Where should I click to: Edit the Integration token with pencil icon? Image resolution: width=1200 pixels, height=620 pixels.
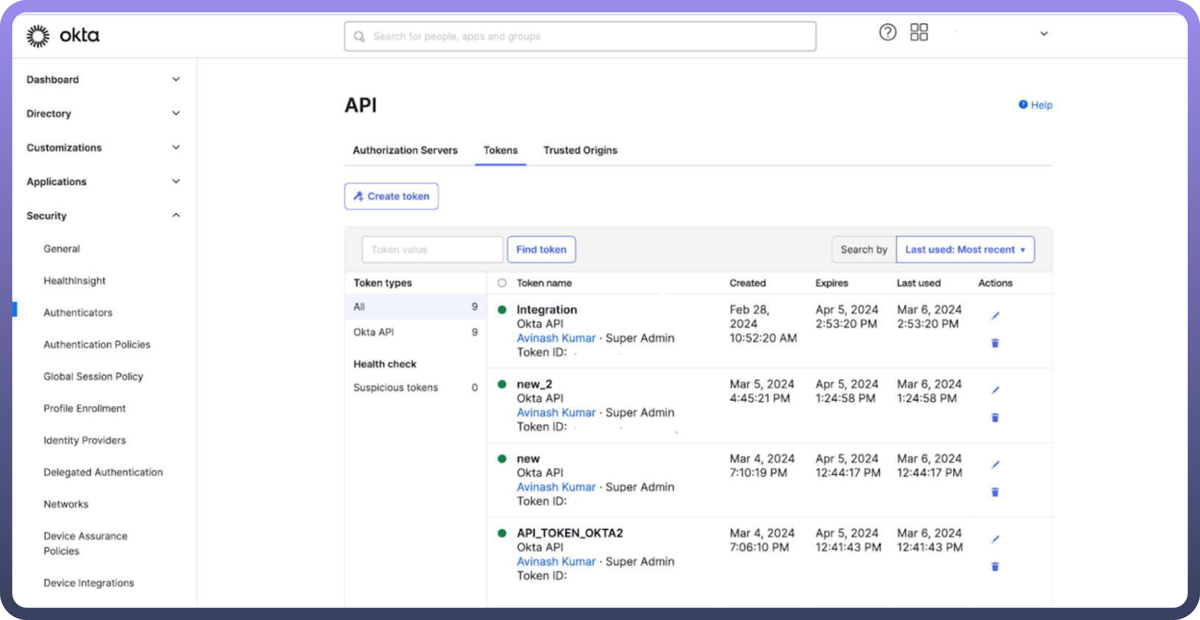(995, 316)
